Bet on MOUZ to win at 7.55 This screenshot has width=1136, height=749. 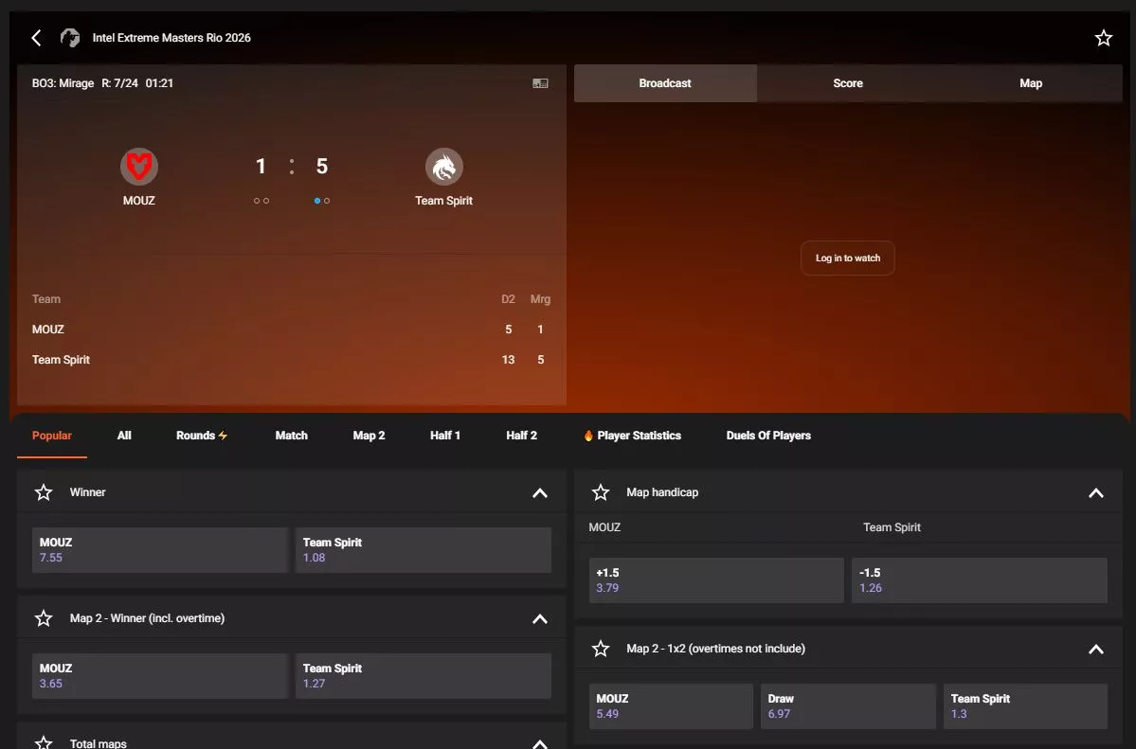[160, 550]
